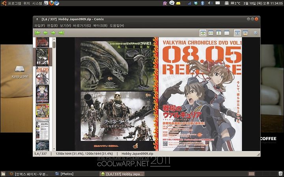Select page 9 thumbnail

coord(42,131)
